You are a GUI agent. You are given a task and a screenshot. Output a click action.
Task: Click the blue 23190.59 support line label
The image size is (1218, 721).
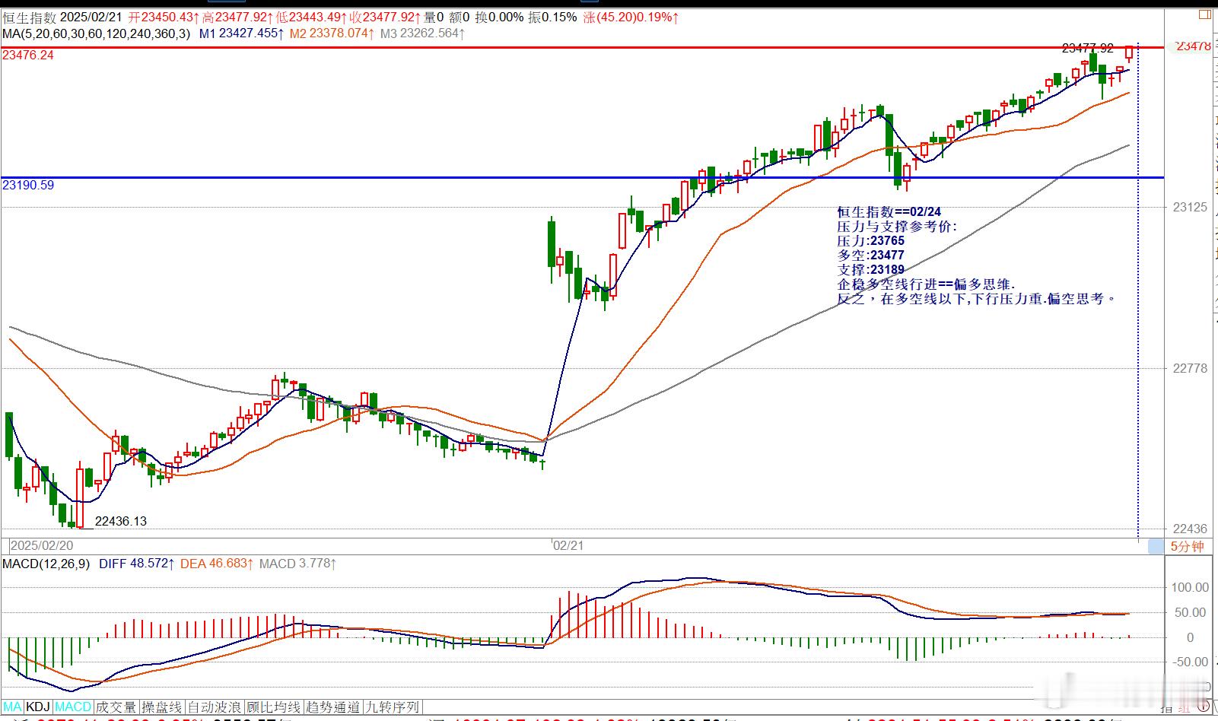click(28, 185)
